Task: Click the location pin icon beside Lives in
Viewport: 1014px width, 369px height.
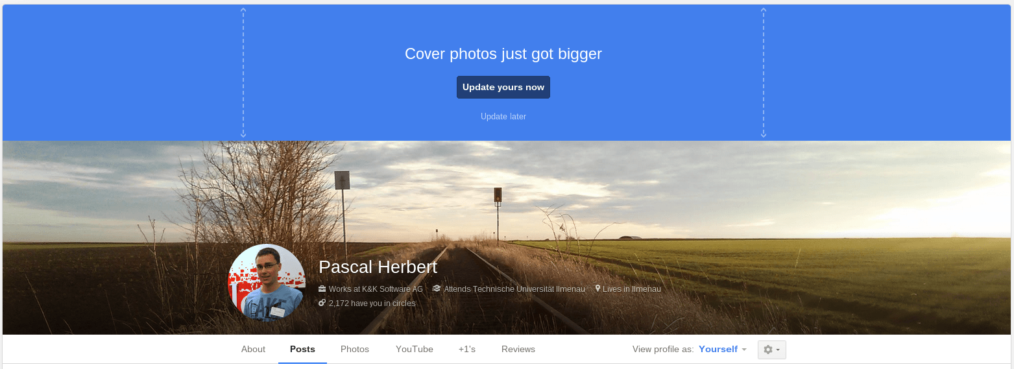Action: [x=598, y=289]
